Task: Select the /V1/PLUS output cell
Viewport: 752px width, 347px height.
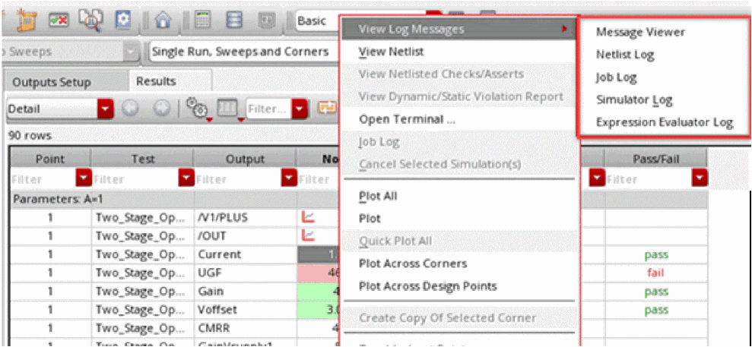Action: click(x=245, y=218)
